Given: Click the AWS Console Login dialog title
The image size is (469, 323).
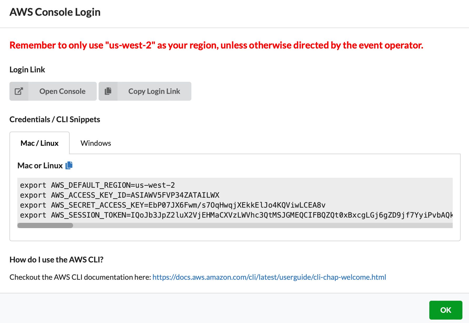Looking at the screenshot, I should 55,12.
